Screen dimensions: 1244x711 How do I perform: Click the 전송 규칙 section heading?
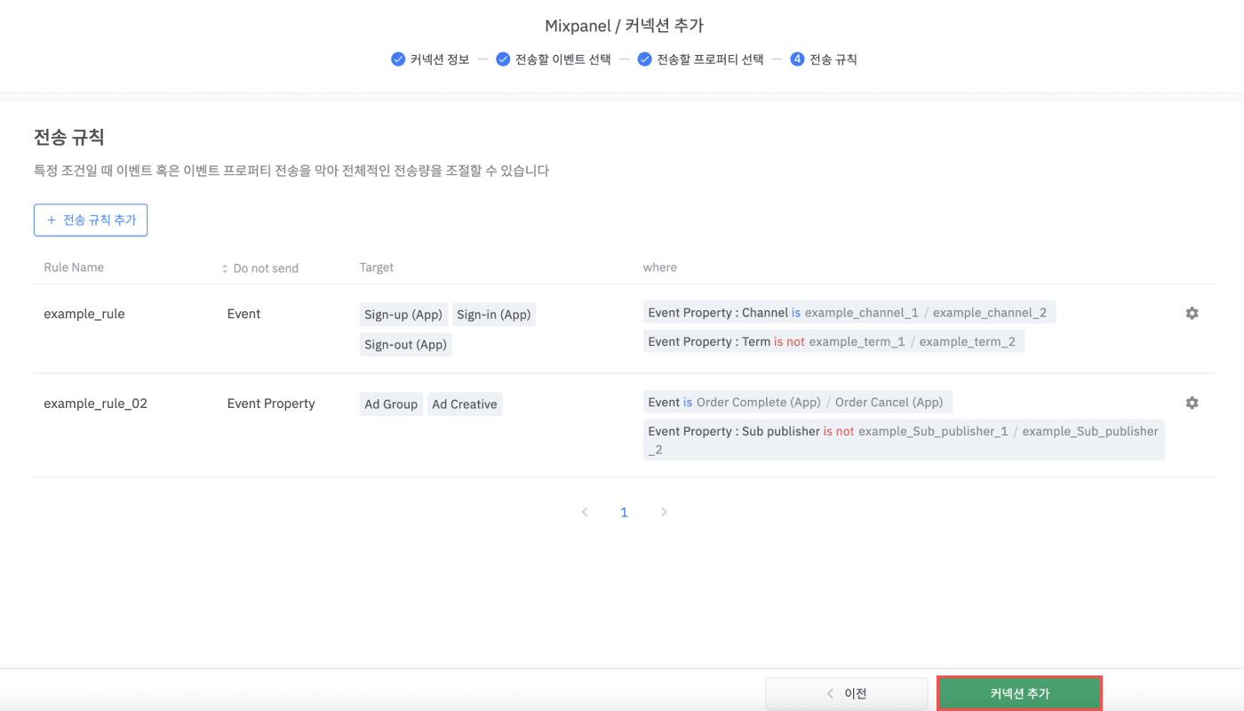69,138
